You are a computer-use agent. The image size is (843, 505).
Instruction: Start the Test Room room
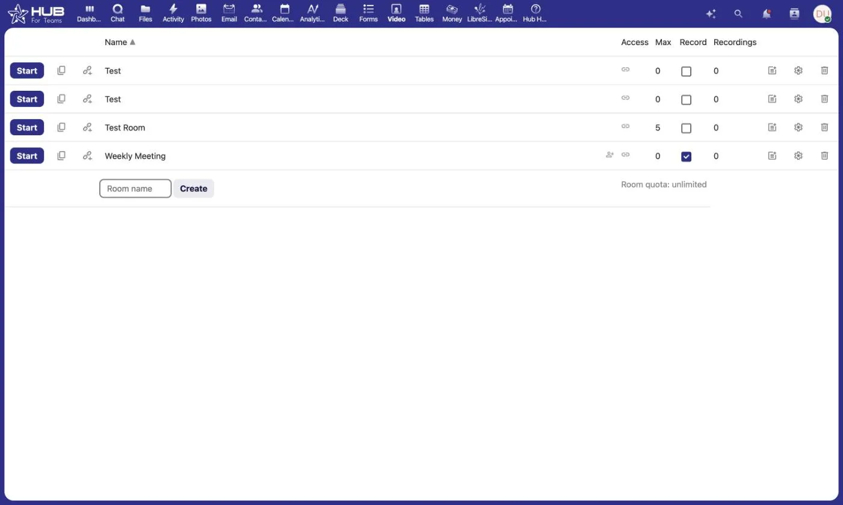[27, 127]
